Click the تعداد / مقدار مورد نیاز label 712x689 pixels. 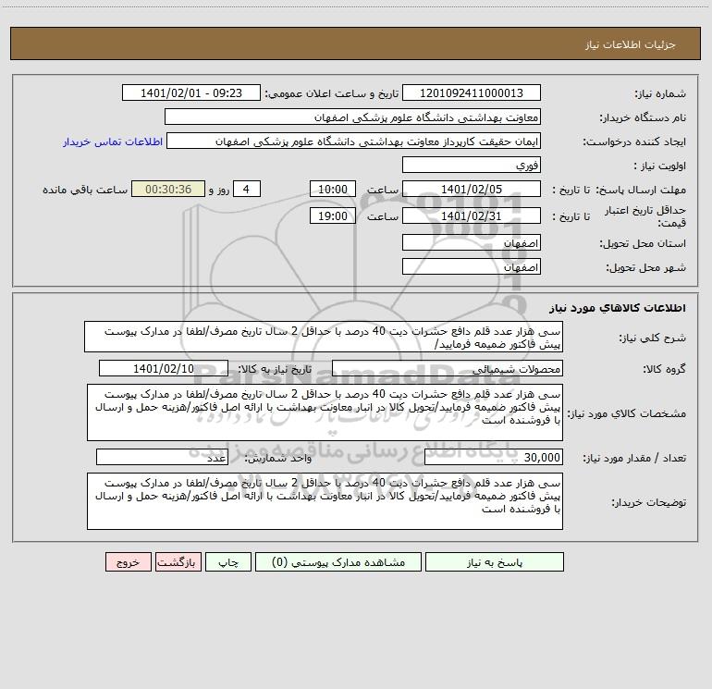[634, 459]
